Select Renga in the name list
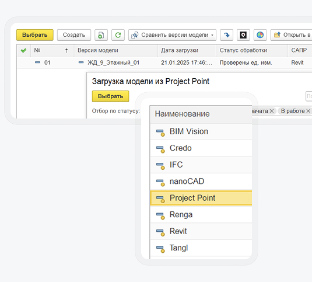The image size is (312, 282). pos(201,215)
